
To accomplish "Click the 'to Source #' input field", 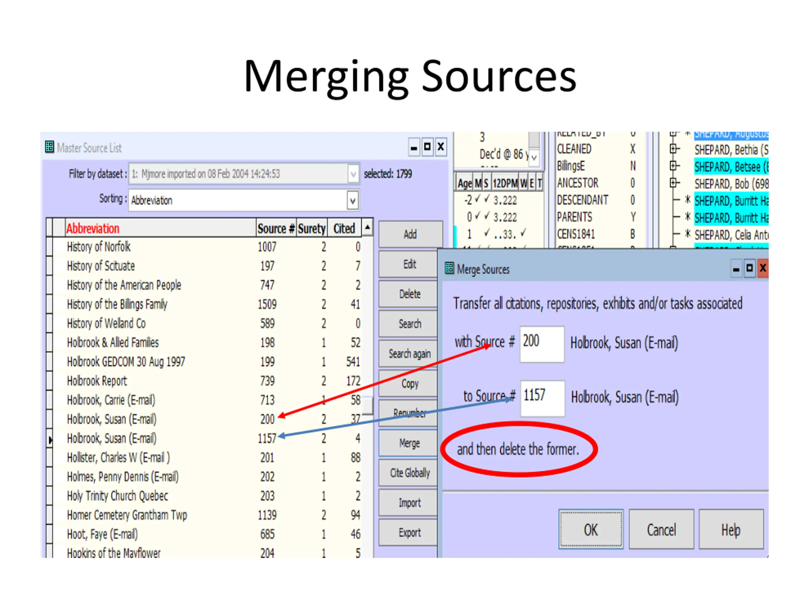I will pyautogui.click(x=543, y=399).
